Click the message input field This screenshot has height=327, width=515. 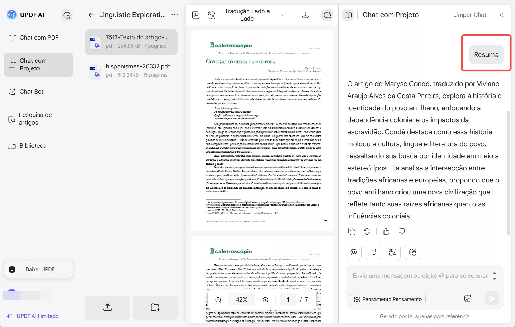click(x=420, y=276)
